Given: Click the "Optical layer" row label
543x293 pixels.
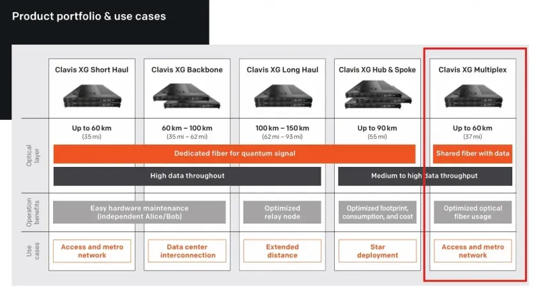Looking at the screenshot, I should [x=33, y=155].
